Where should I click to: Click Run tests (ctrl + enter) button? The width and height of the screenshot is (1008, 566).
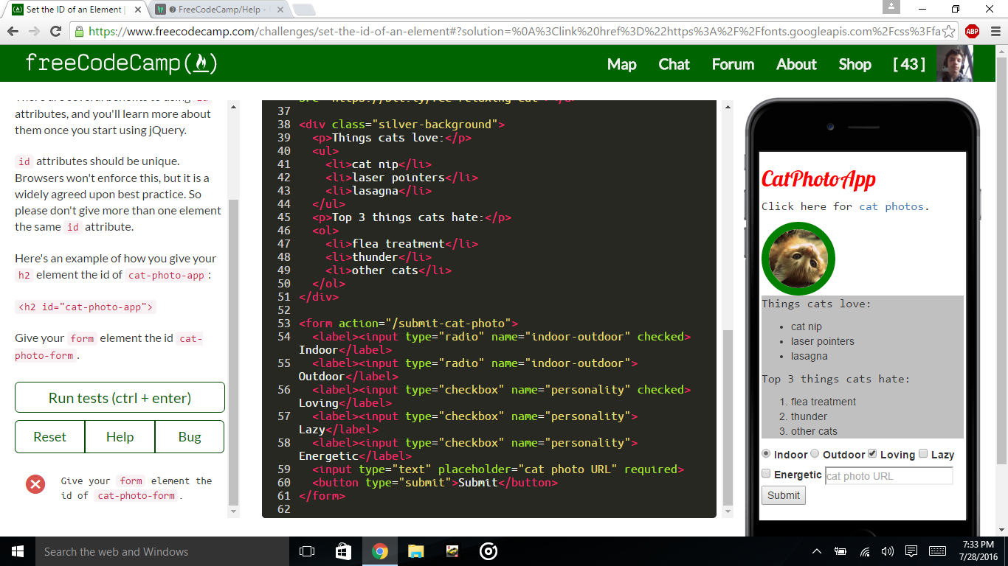point(120,397)
